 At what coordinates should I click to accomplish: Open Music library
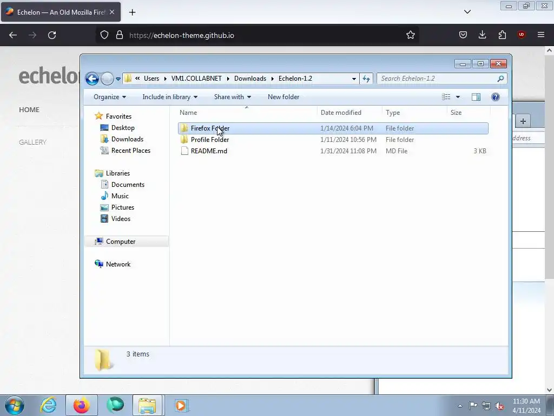click(120, 196)
